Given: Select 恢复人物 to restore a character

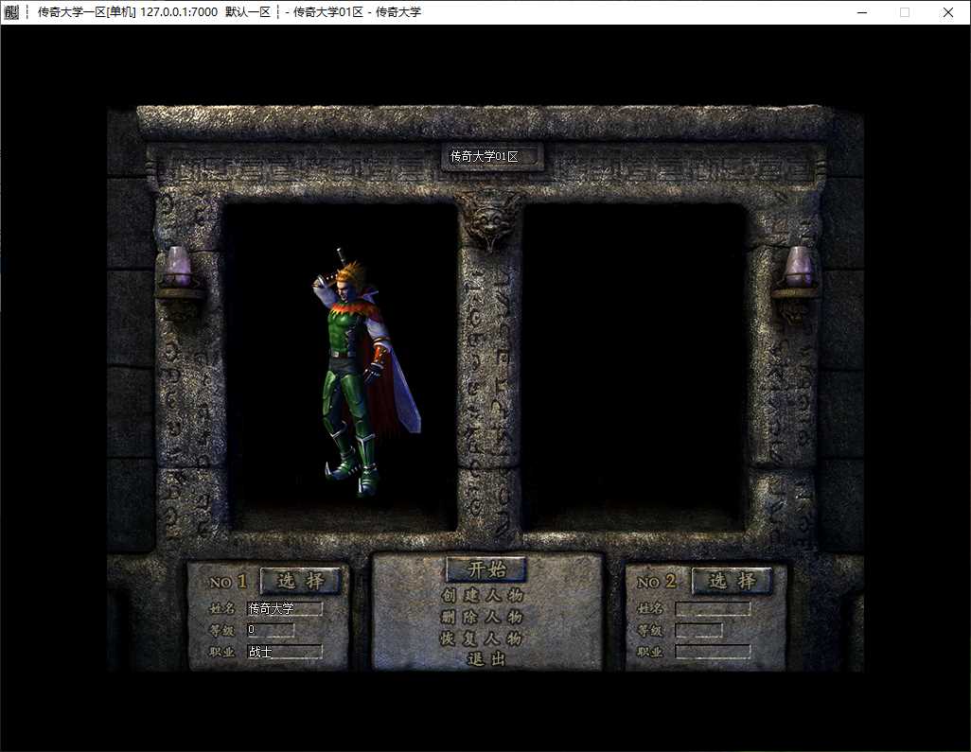Looking at the screenshot, I should 483,638.
